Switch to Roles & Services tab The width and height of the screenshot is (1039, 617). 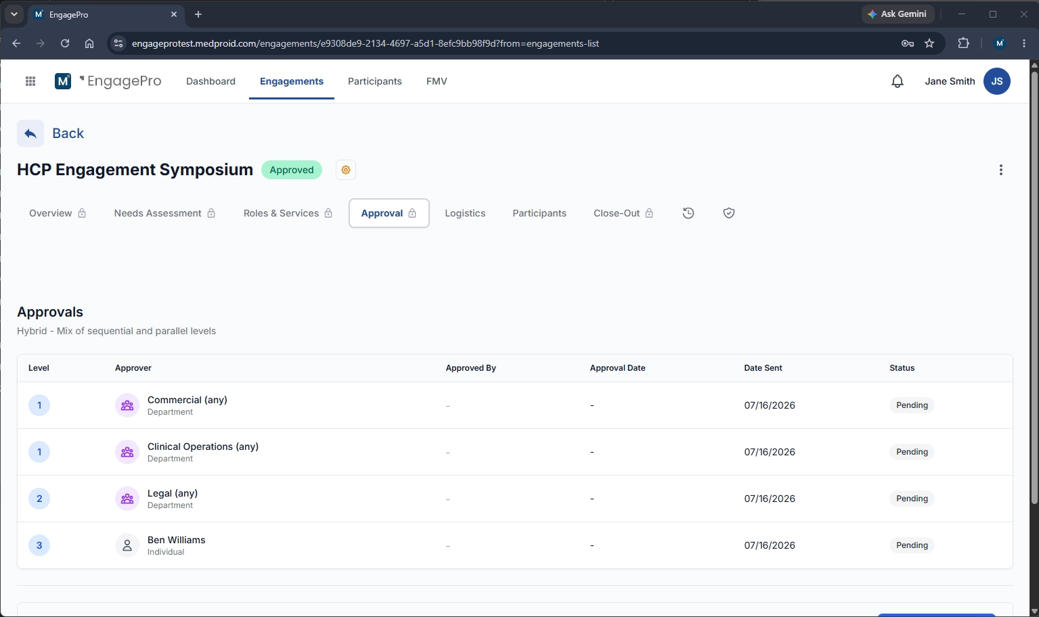288,213
